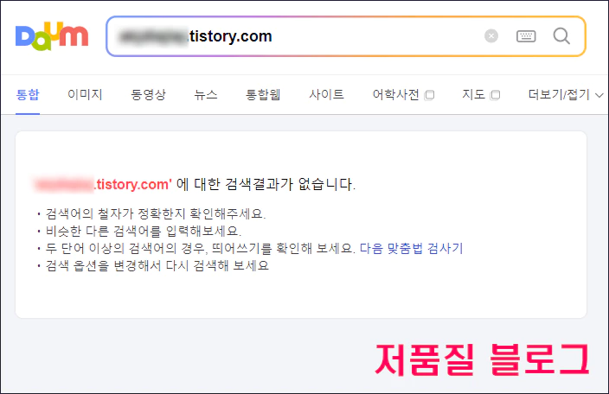Clear the search query text

[491, 36]
